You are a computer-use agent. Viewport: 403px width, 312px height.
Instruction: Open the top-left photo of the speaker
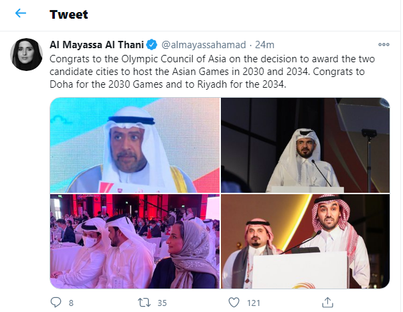point(135,145)
